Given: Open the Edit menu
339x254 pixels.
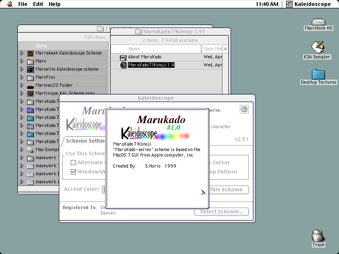Looking at the screenshot, I should click(x=38, y=4).
